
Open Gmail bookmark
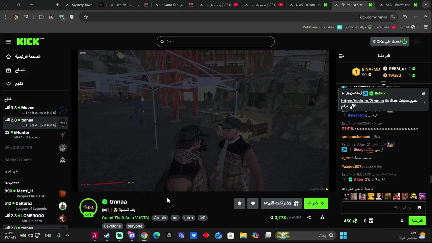tap(408, 27)
